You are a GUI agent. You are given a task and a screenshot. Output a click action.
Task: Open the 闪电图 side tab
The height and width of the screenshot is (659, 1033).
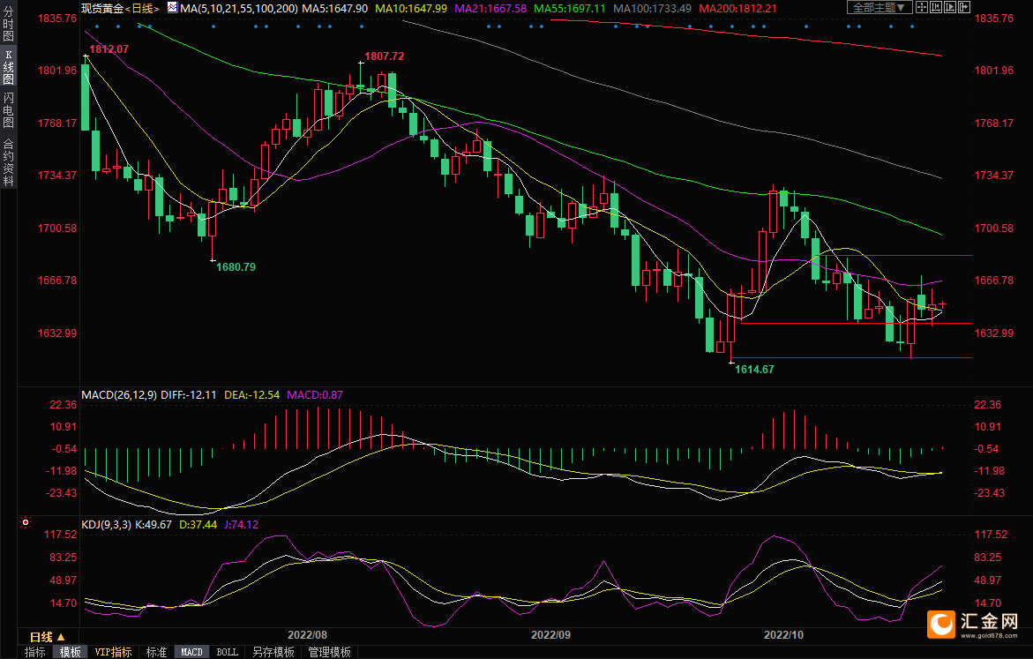coord(8,109)
